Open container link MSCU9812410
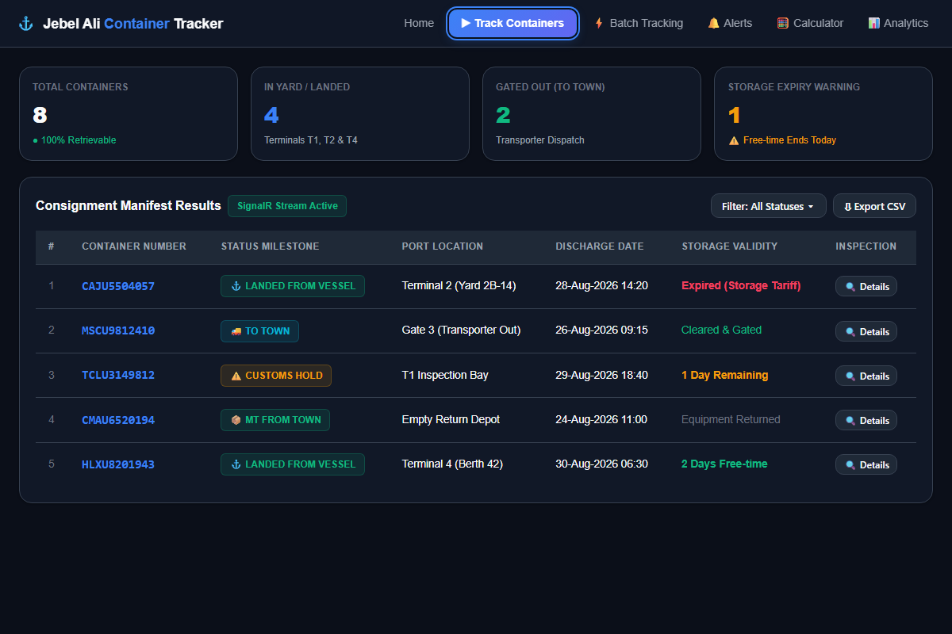The width and height of the screenshot is (952, 634). click(x=118, y=331)
